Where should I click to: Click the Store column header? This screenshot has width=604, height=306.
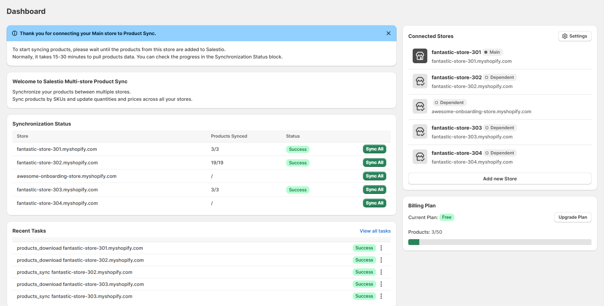[22, 136]
